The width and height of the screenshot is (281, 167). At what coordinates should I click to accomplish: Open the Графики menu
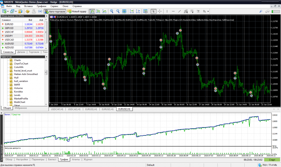click(x=41, y=6)
